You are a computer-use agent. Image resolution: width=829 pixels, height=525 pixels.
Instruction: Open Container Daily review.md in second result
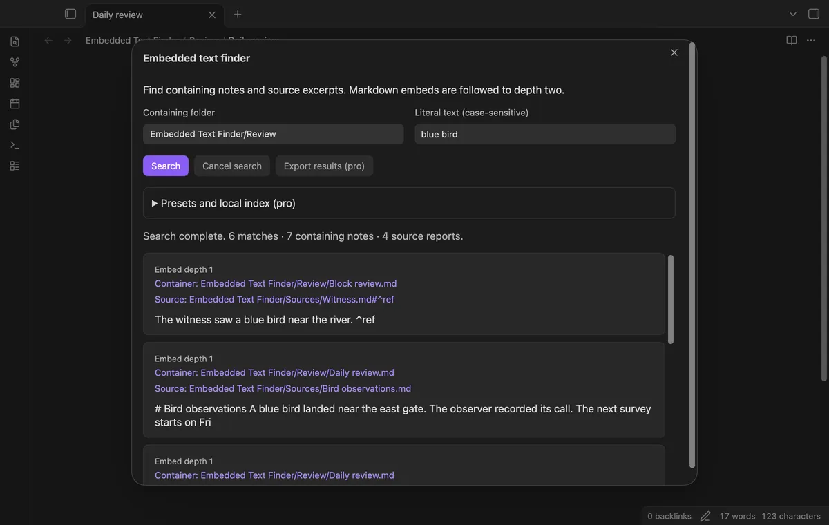coord(274,372)
